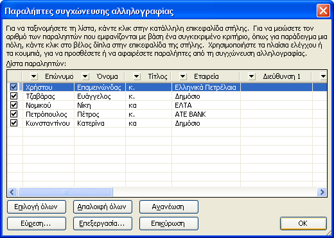Expand the Τίτλος column filter dropdown
This screenshot has width=334, height=238.
(x=137, y=76)
